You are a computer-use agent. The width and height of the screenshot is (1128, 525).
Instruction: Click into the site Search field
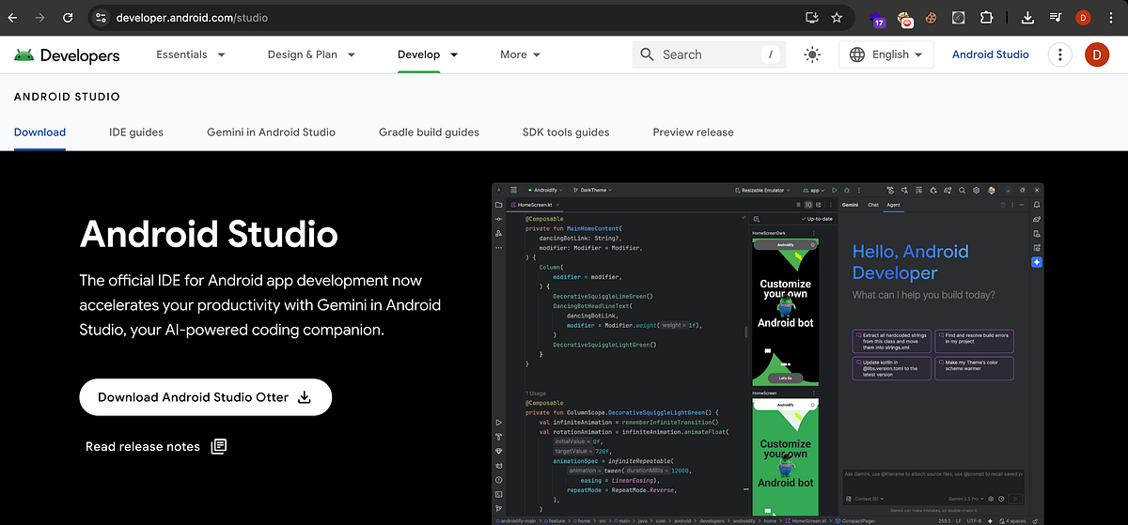pyautogui.click(x=709, y=54)
